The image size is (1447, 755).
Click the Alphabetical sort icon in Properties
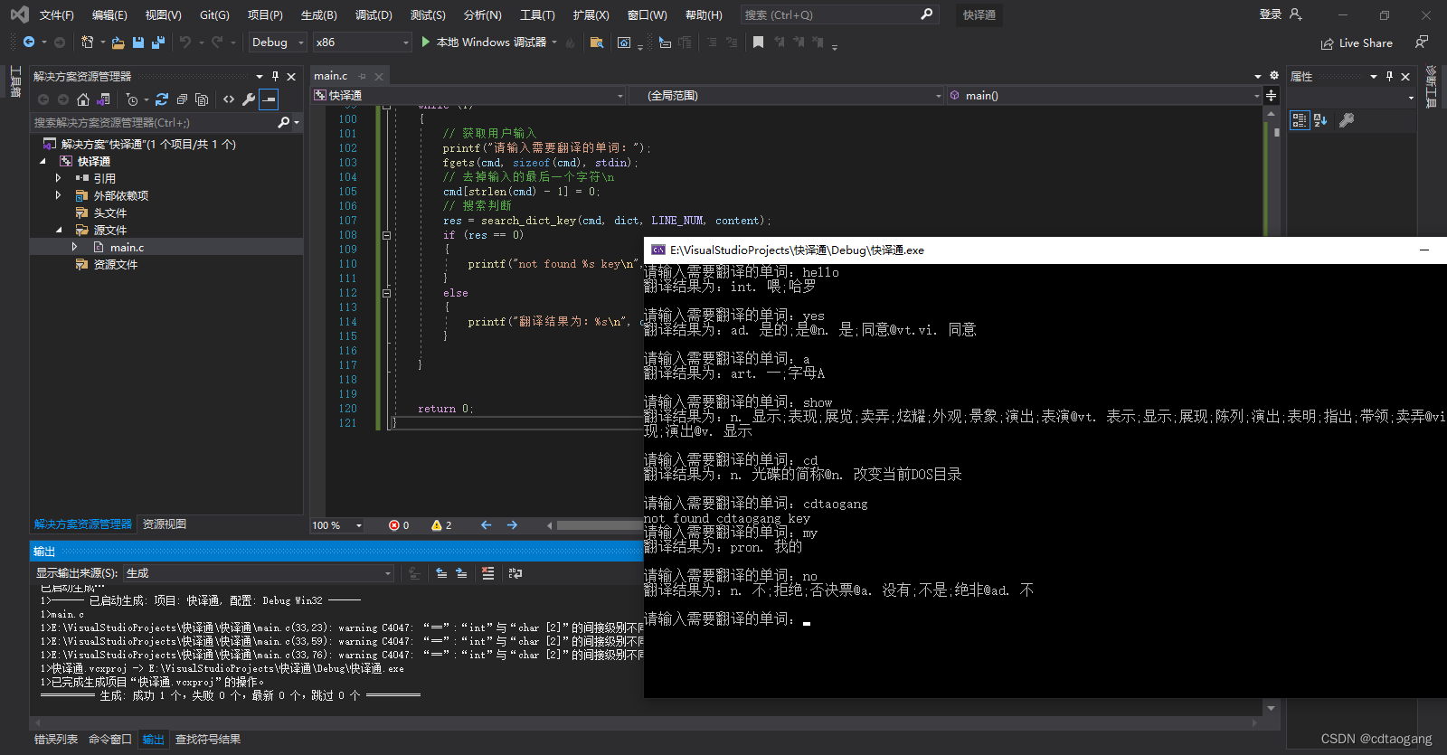pyautogui.click(x=1320, y=120)
